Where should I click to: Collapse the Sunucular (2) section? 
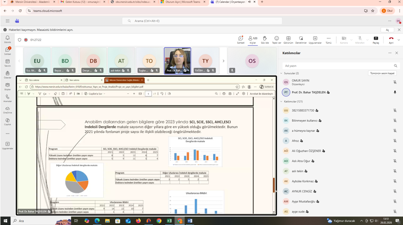point(281,73)
